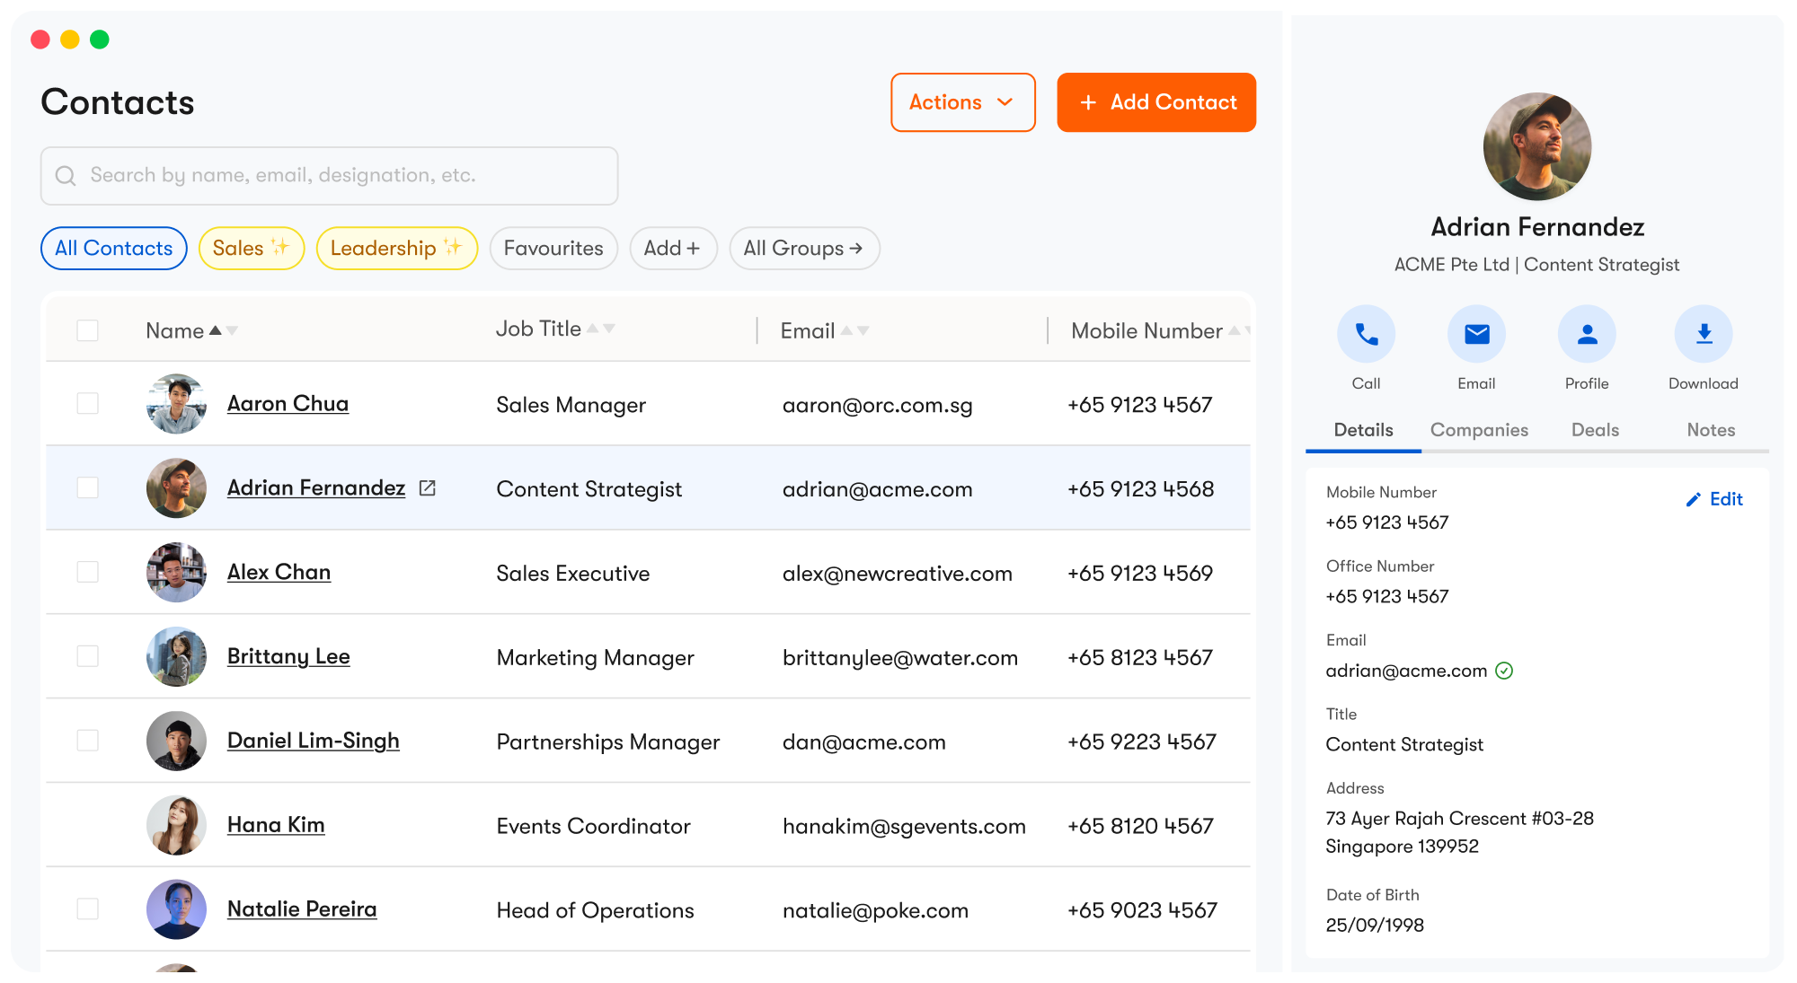Select the Leadership filter chip

(x=397, y=248)
